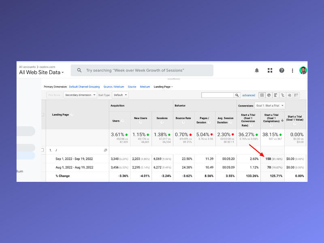Switch to the pie chart percentage view
This screenshot has height=243, width=324.
click(x=269, y=95)
